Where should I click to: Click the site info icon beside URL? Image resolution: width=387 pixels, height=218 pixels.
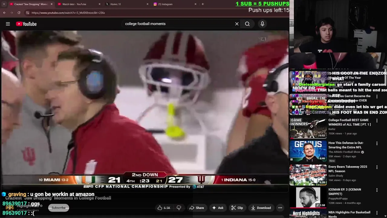(x=28, y=13)
